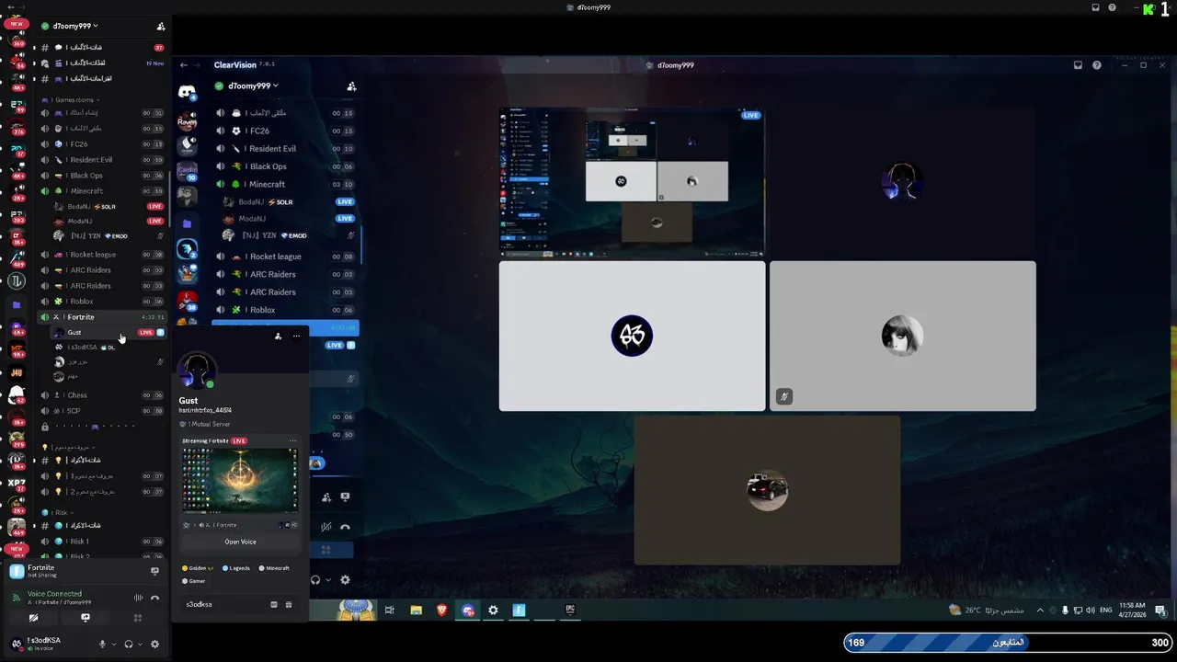This screenshot has height=662, width=1177.
Task: Join the Rocket league voice channel
Action: 101,255
